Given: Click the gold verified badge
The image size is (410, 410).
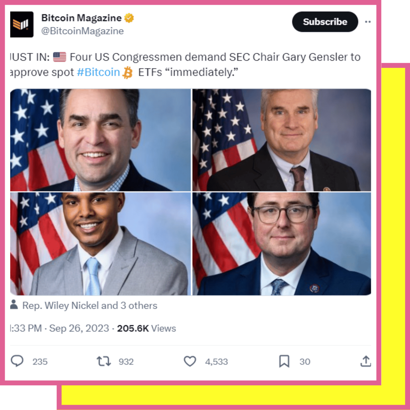Looking at the screenshot, I should click(x=129, y=18).
